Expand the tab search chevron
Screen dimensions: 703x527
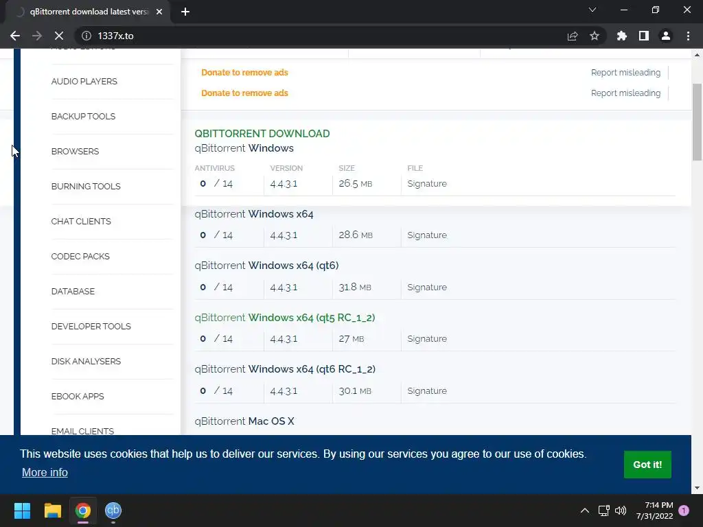pyautogui.click(x=592, y=10)
